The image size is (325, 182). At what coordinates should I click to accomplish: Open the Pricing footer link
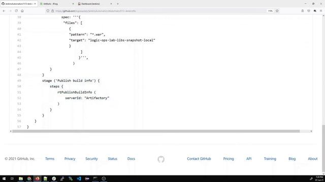coord(229,159)
